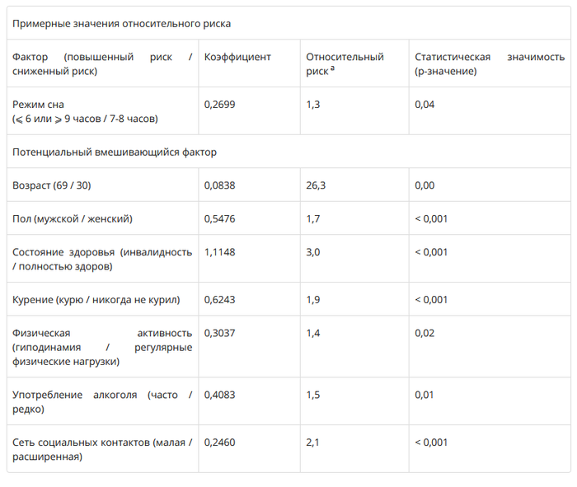Click the 'Коэффициент' column header

click(x=237, y=57)
